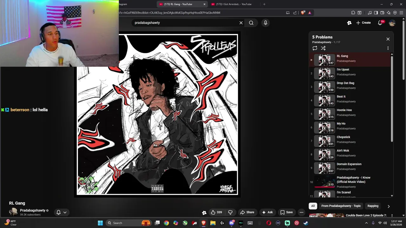Click the browser address bar URL

tap(169, 13)
